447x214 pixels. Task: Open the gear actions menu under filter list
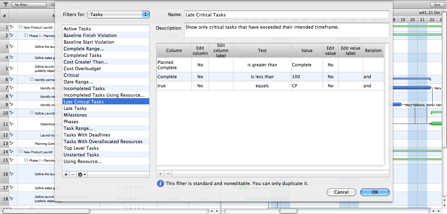[x=82, y=174]
